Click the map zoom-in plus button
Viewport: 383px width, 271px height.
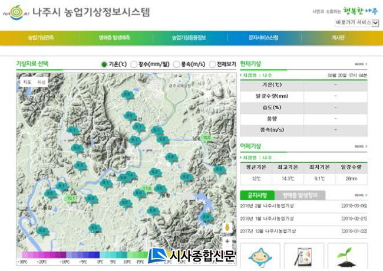pos(227,241)
